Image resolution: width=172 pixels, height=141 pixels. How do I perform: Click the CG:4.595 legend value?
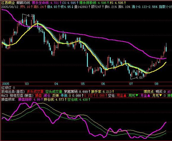[70, 3]
